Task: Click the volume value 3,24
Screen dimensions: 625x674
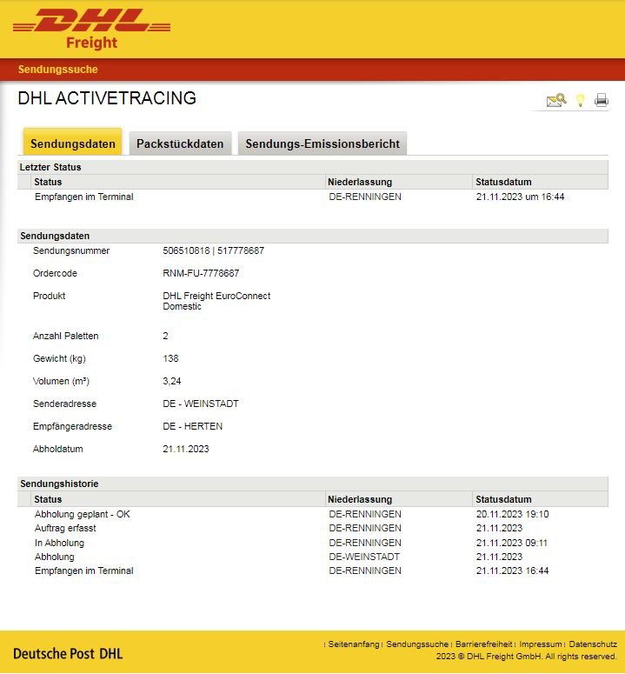Action: tap(172, 381)
